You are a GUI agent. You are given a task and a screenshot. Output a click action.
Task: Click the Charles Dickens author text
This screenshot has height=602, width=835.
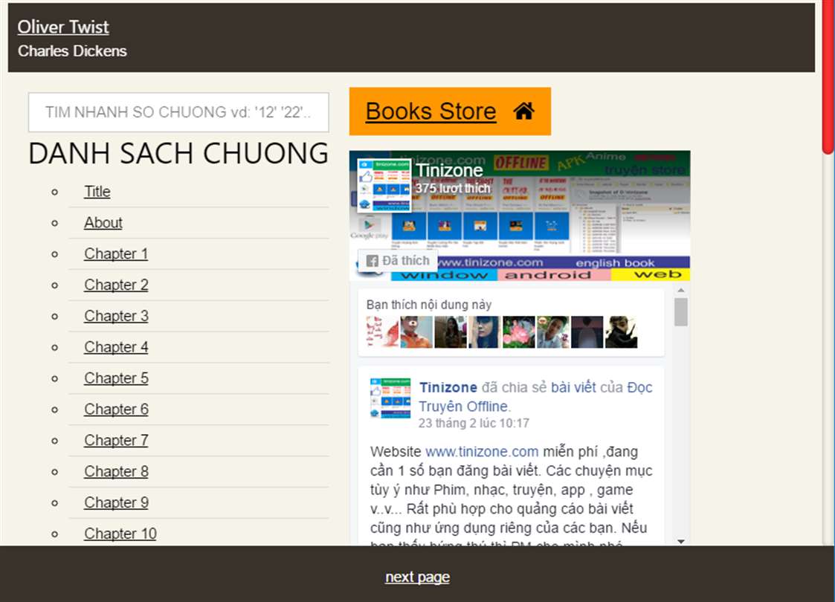point(72,51)
